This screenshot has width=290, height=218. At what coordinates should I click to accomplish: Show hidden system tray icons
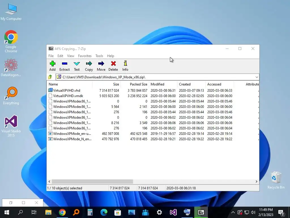[233, 212]
